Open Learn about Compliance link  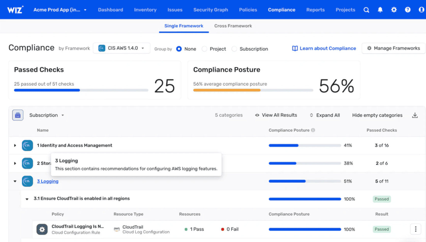pyautogui.click(x=328, y=48)
